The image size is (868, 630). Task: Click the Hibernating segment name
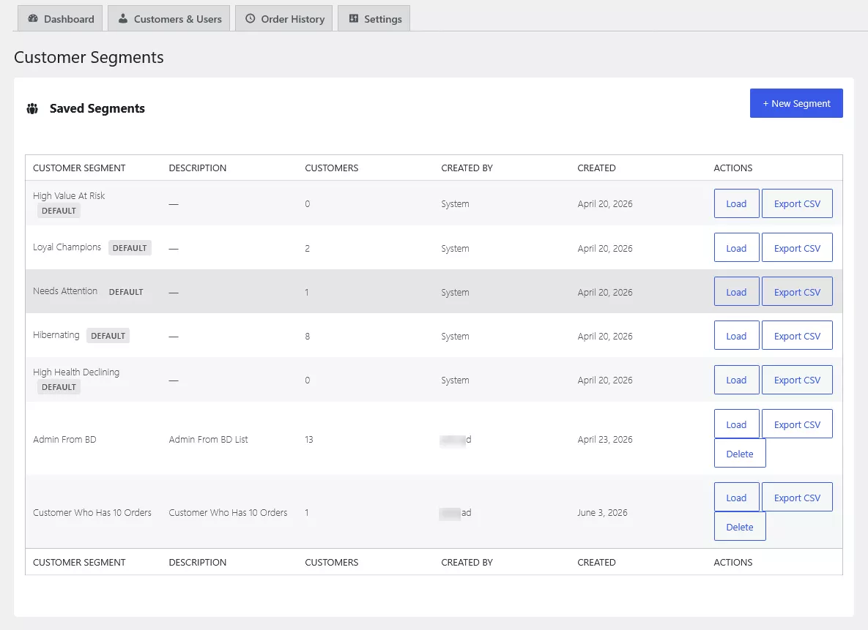point(56,335)
